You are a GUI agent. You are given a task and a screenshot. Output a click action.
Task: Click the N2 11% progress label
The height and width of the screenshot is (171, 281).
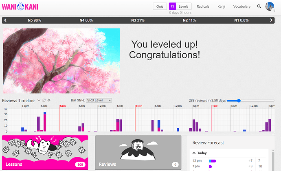coord(189,20)
